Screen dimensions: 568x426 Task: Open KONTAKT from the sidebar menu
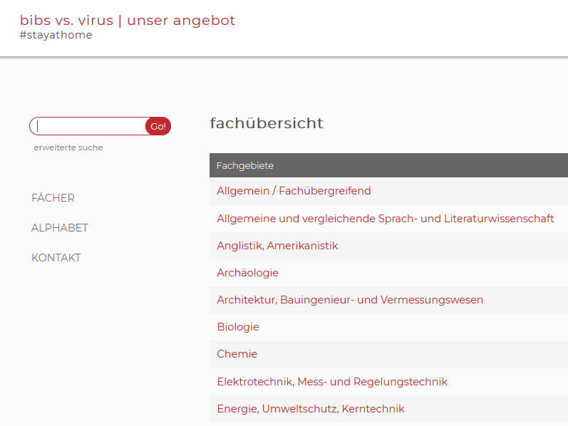pyautogui.click(x=56, y=258)
